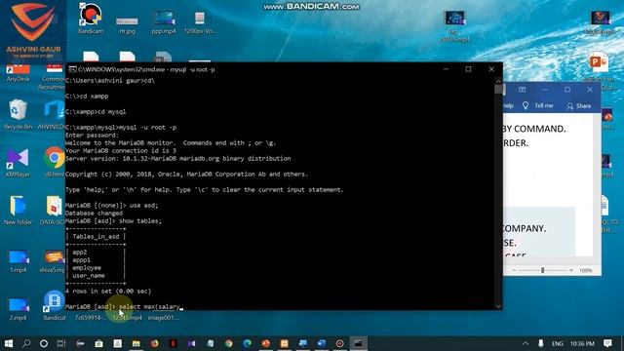The image size is (624, 351).
Task: Open Chrome from the taskbar
Action: tap(229, 343)
